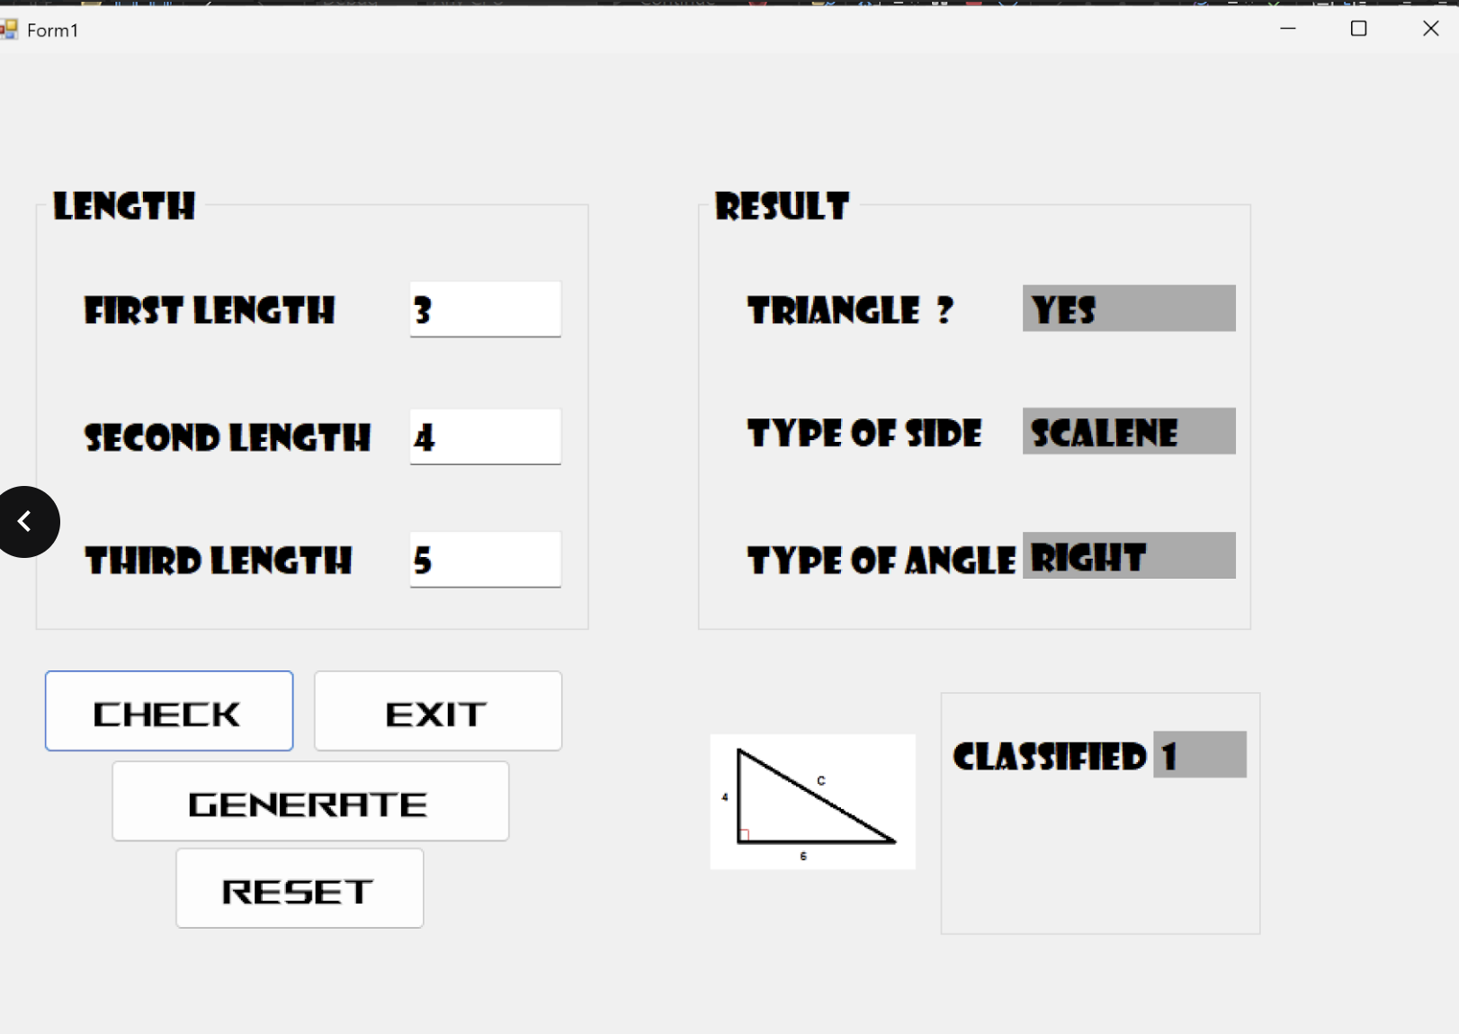Select the SCALENE type of side field
Screen dimensions: 1459x1034
(x=1129, y=431)
